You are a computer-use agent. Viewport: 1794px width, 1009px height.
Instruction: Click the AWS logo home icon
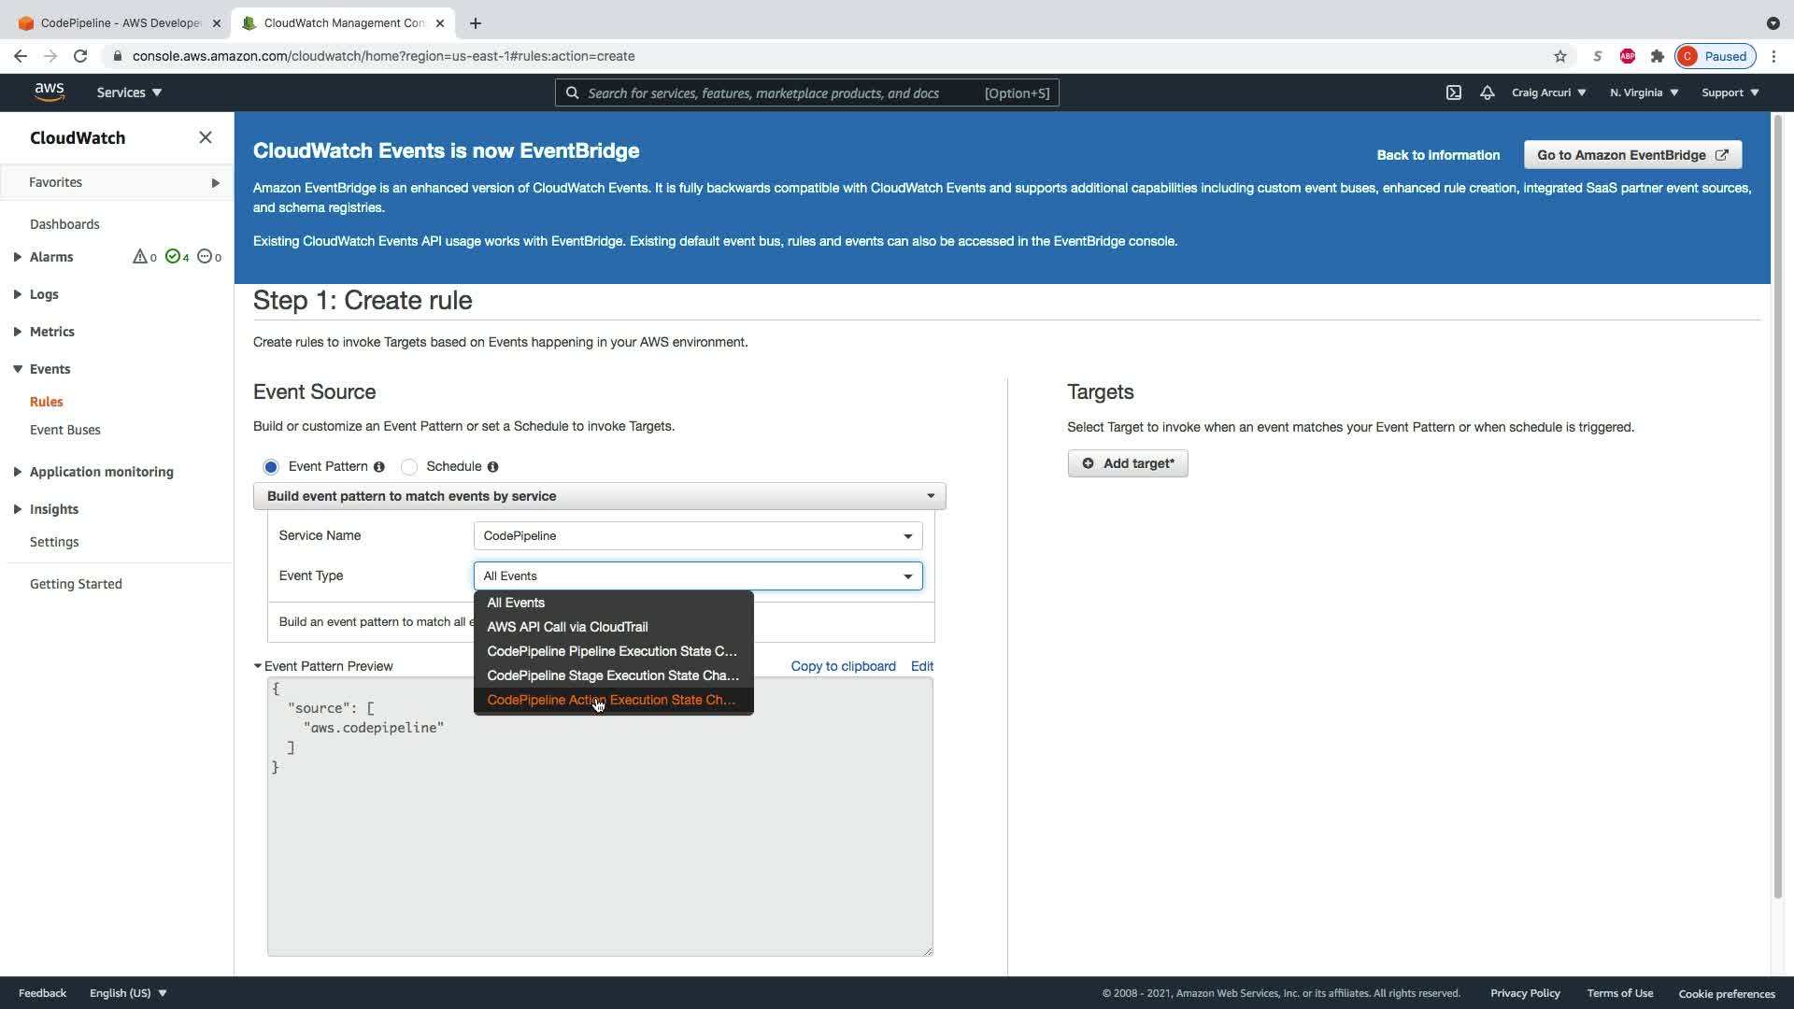point(50,92)
